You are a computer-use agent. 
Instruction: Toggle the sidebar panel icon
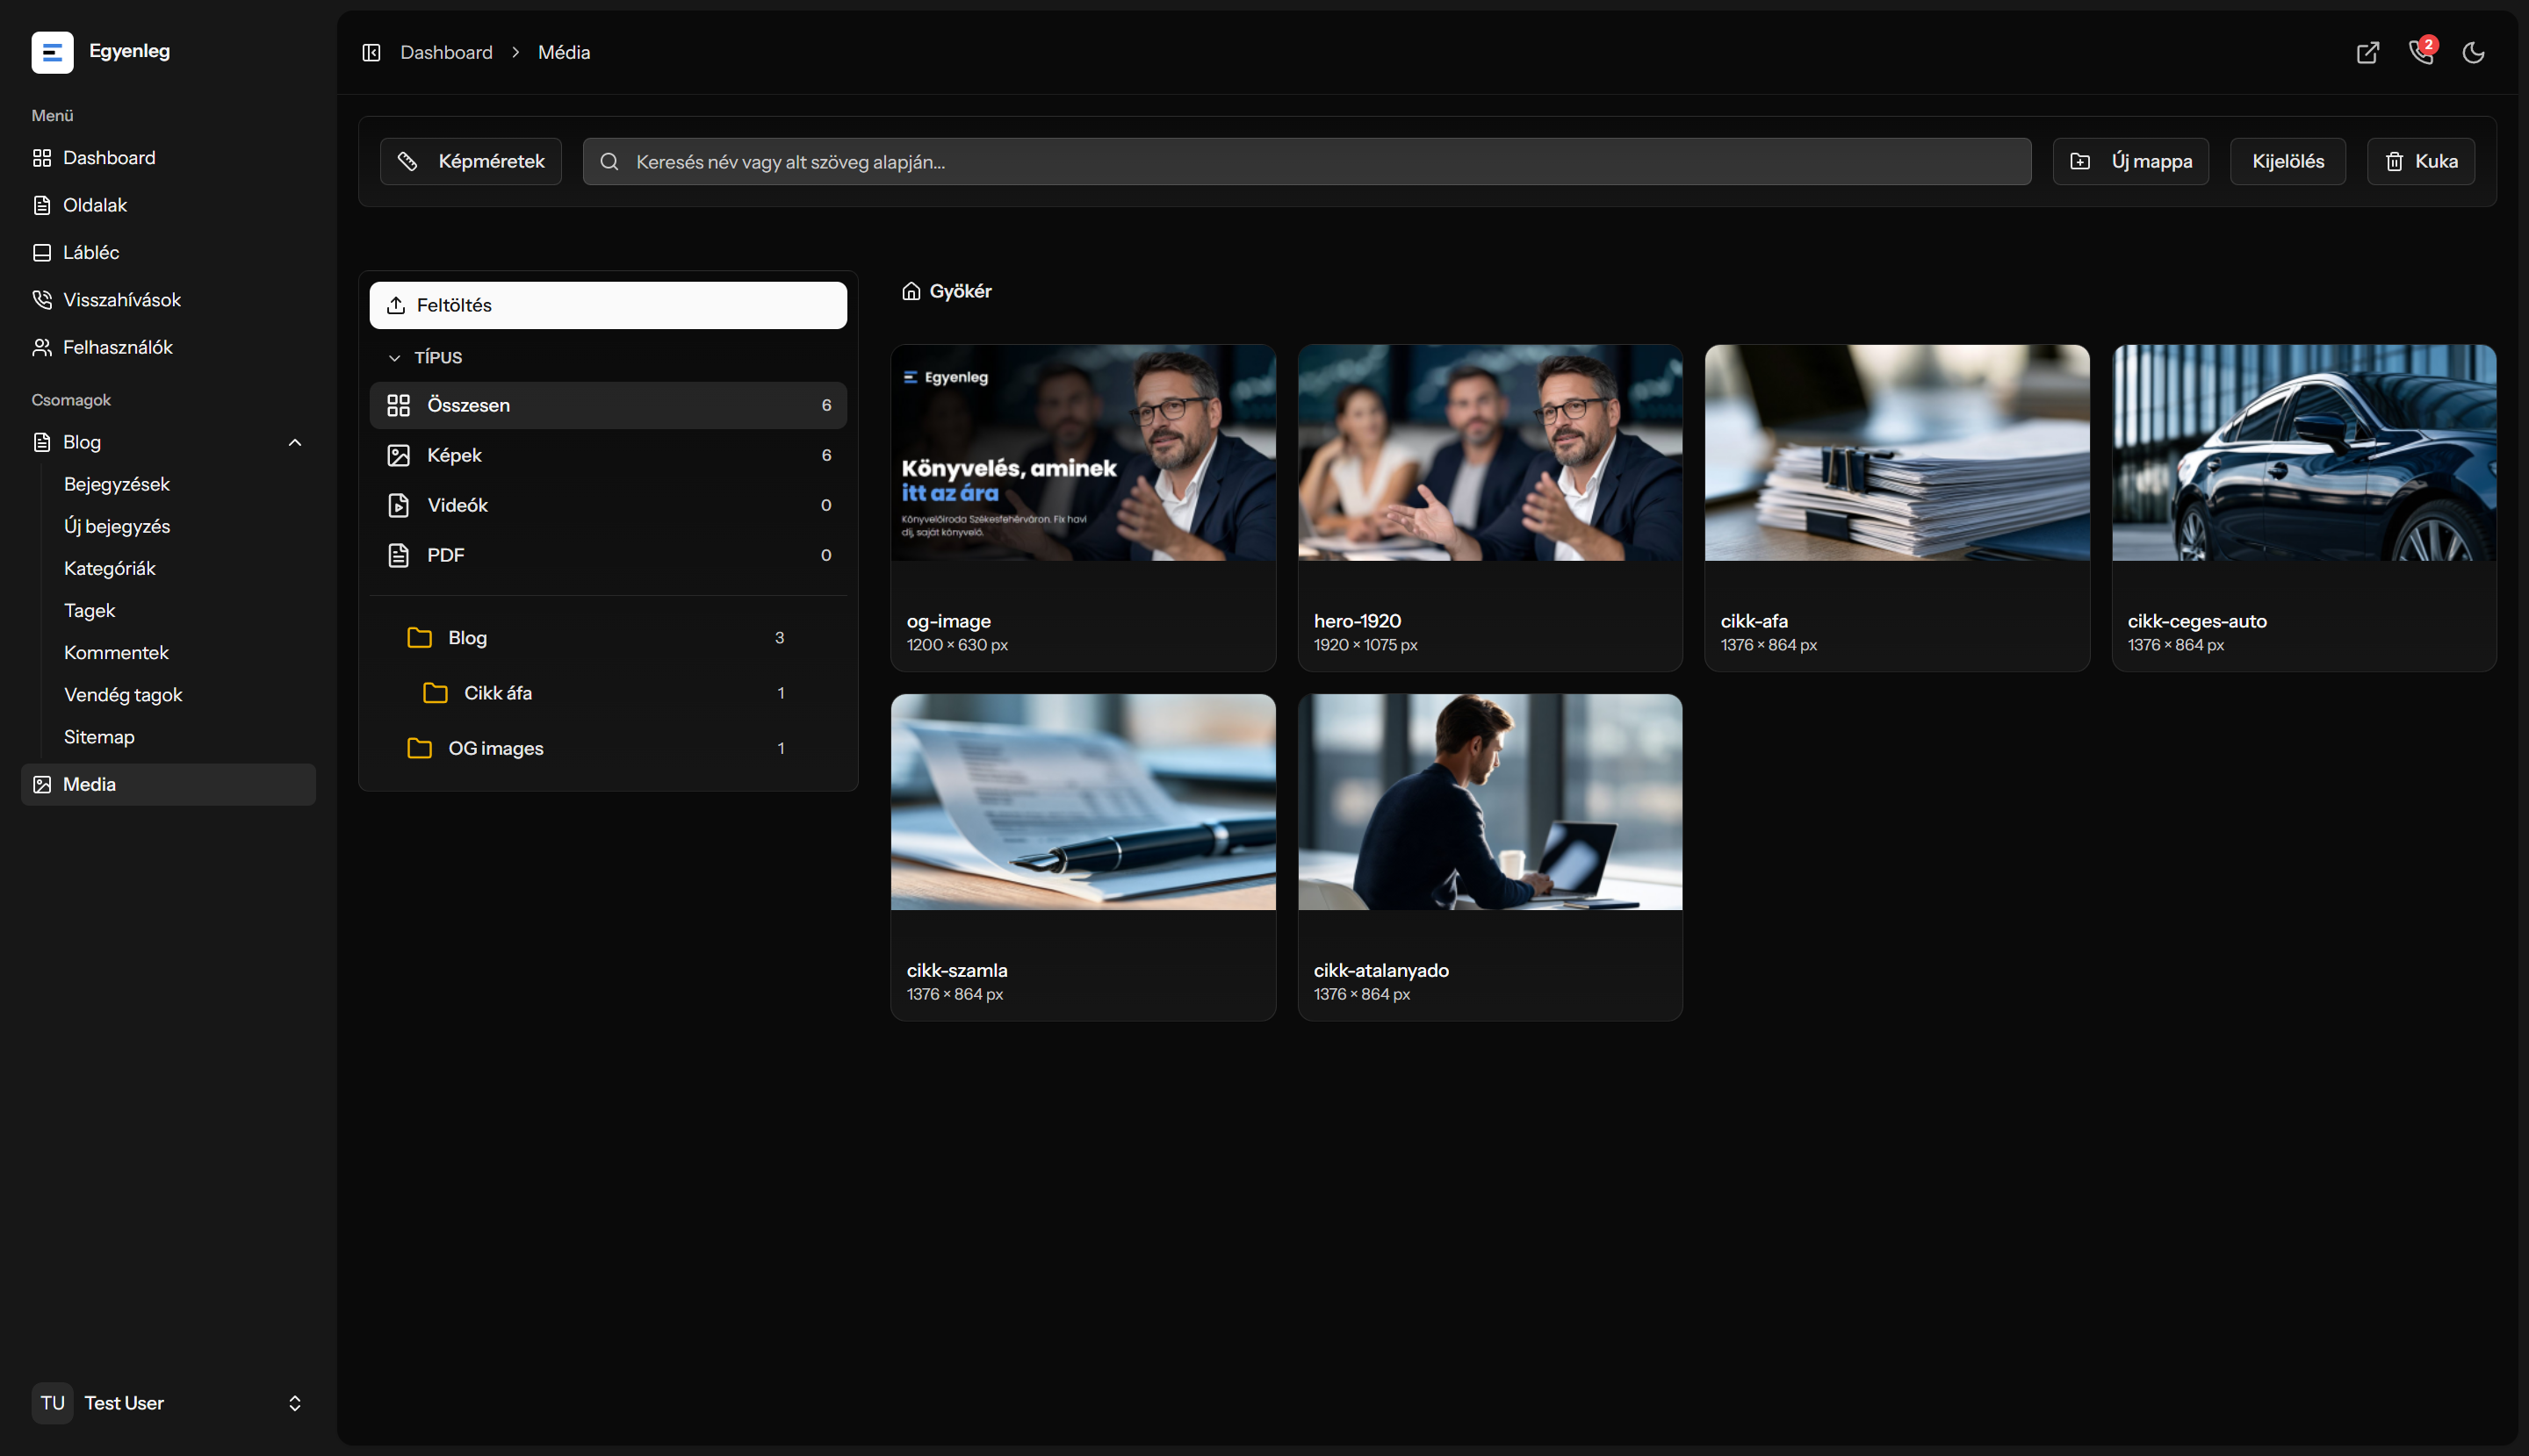(371, 52)
